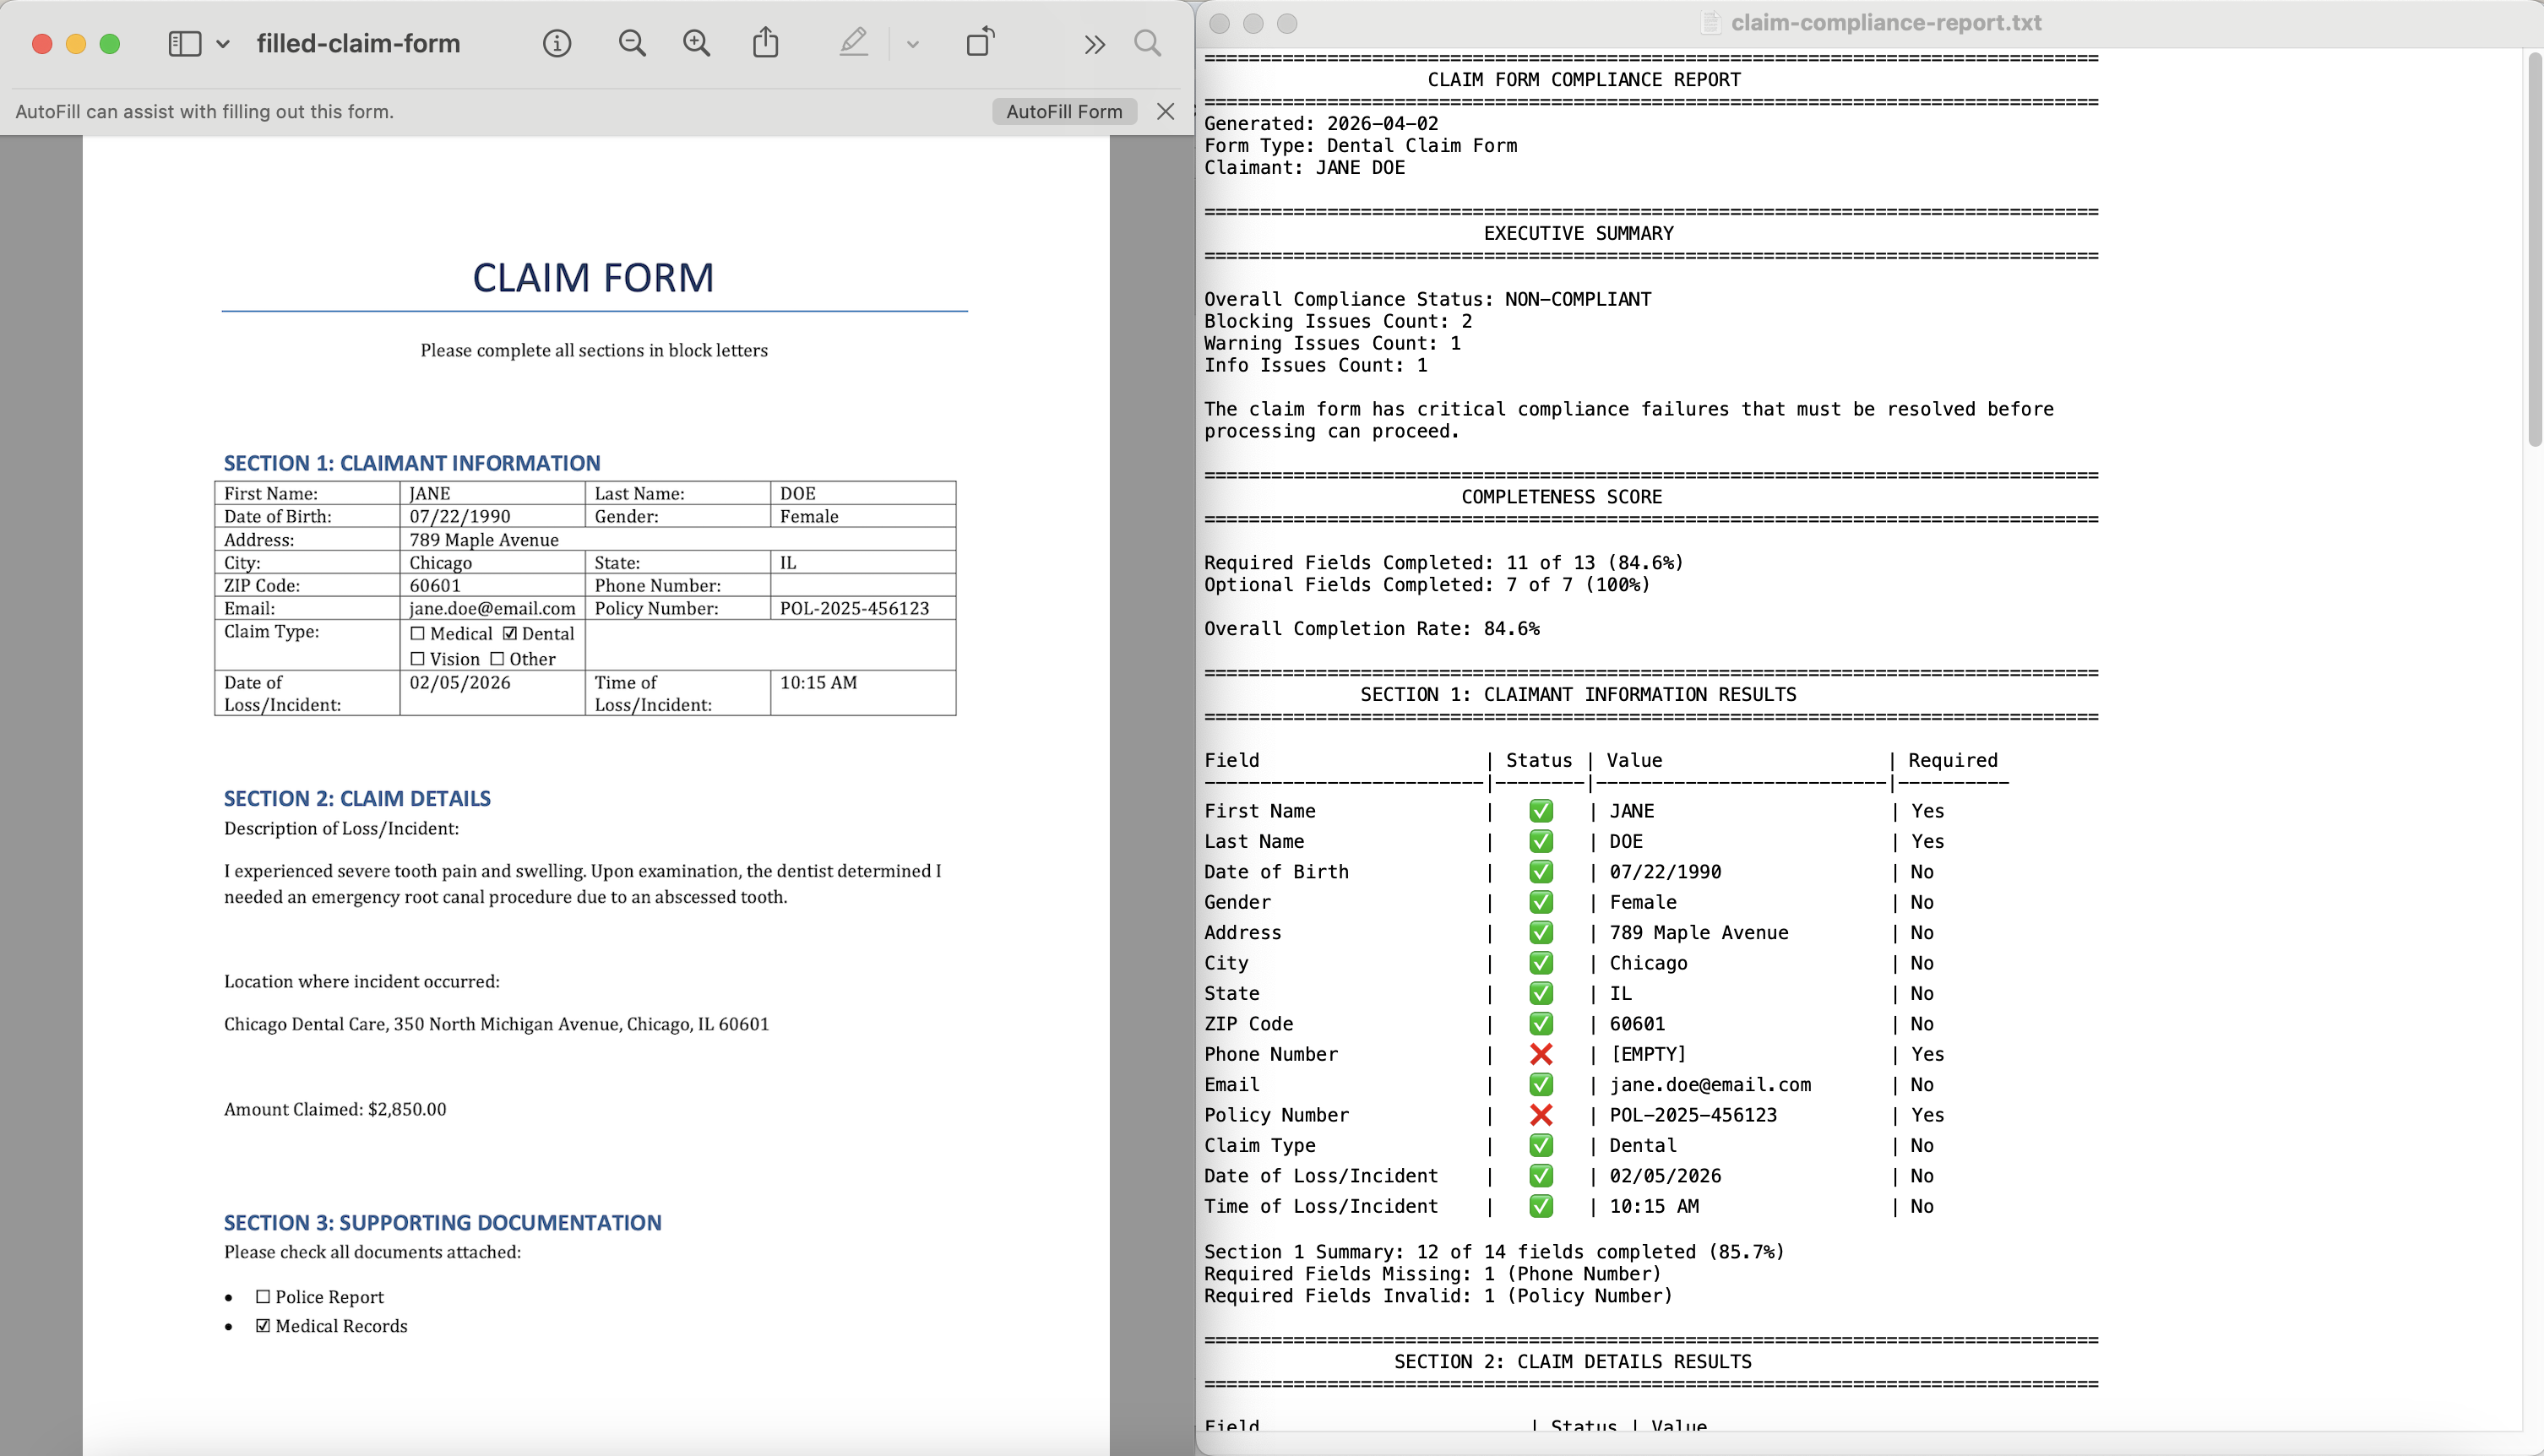Image resolution: width=2544 pixels, height=1456 pixels.
Task: Select the Medical claim type checkbox
Action: pos(417,633)
